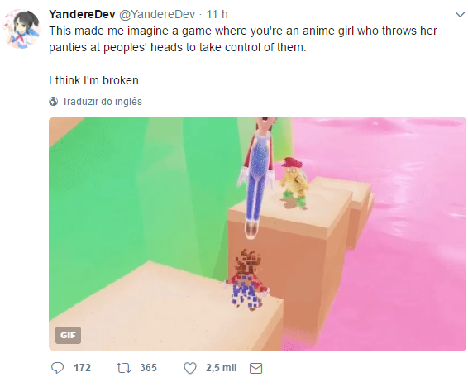Image resolution: width=468 pixels, height=387 pixels.
Task: Open the YandereDev display name link
Action: (82, 14)
